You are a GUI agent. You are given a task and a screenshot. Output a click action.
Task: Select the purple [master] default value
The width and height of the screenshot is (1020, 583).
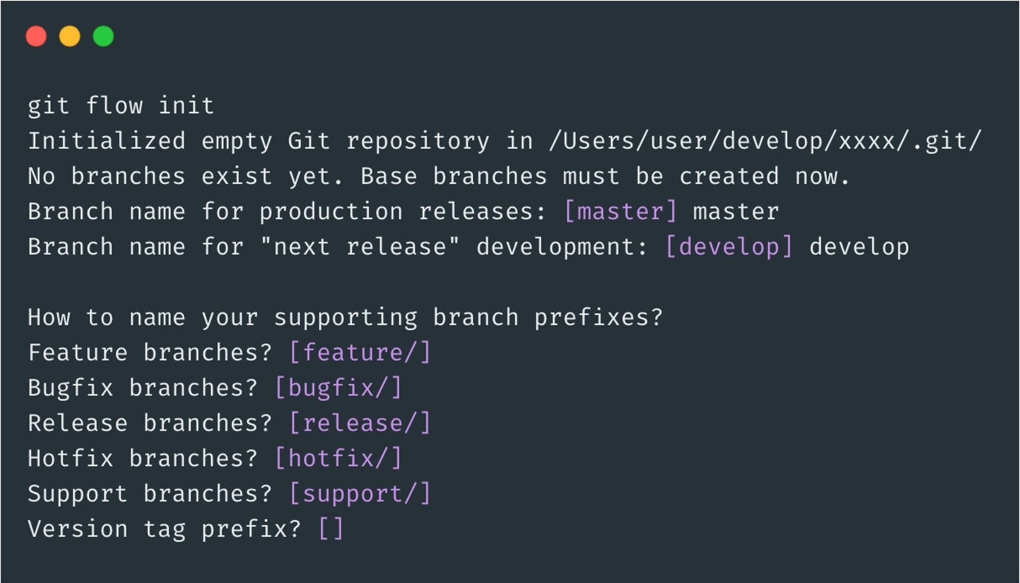point(621,211)
